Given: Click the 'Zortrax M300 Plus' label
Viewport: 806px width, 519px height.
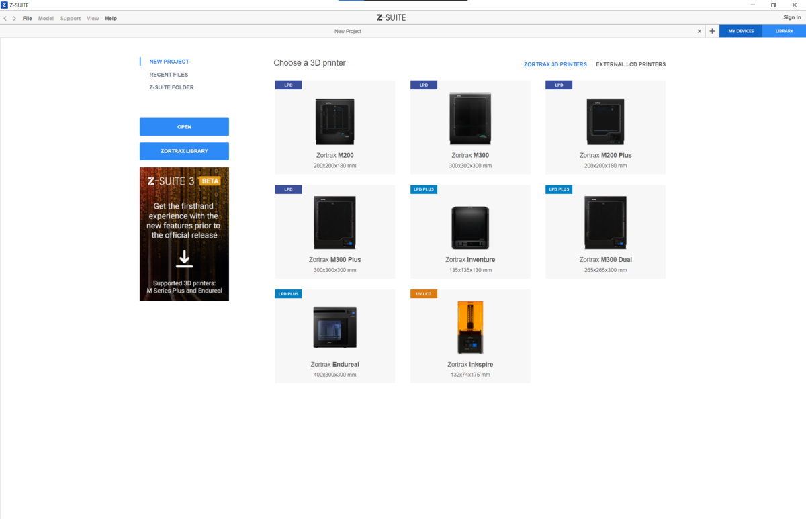Looking at the screenshot, I should [334, 260].
